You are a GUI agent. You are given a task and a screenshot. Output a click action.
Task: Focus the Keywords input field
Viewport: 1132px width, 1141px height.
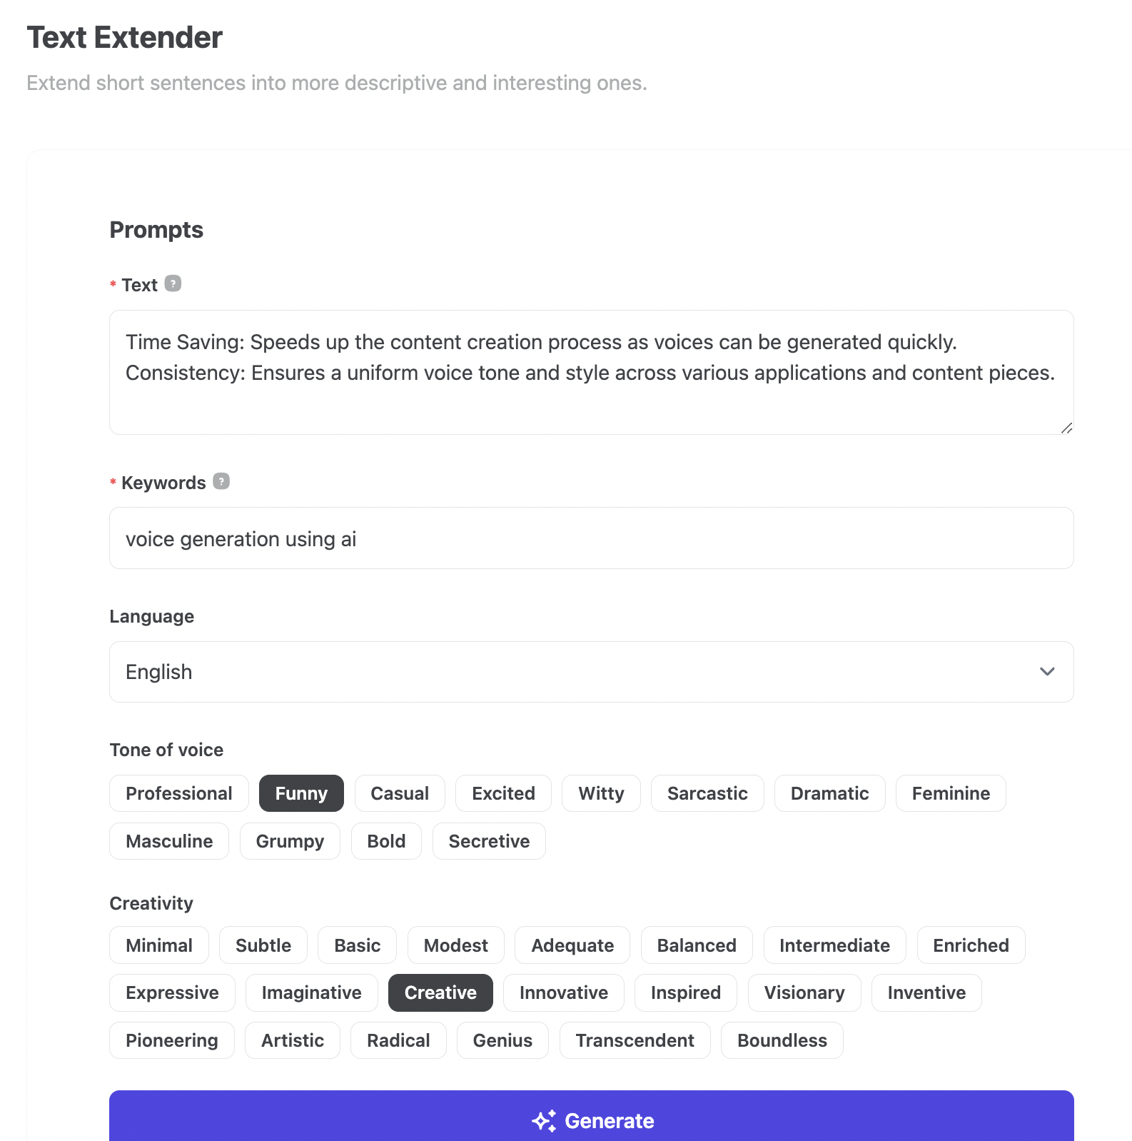pos(591,538)
